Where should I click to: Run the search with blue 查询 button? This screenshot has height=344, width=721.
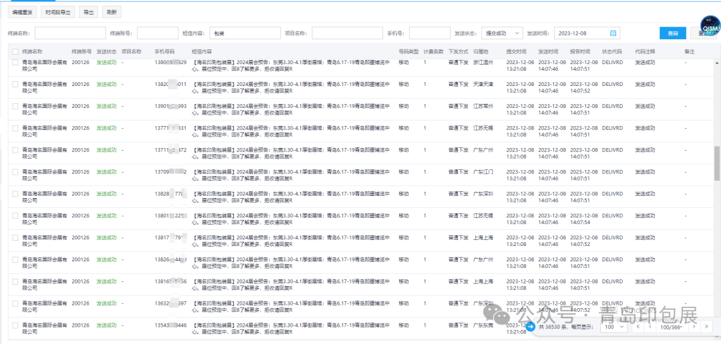pos(672,33)
